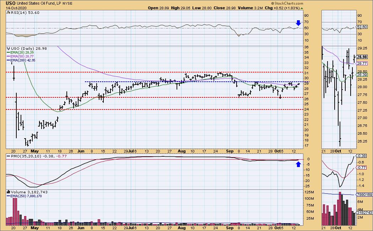Click the 125M volume axis label

(x=309, y=192)
